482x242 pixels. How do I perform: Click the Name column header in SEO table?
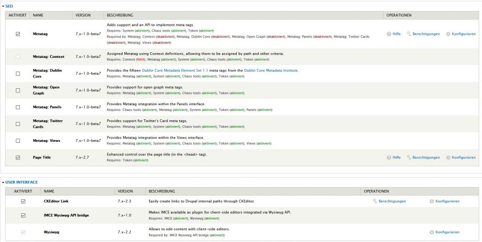click(x=38, y=15)
